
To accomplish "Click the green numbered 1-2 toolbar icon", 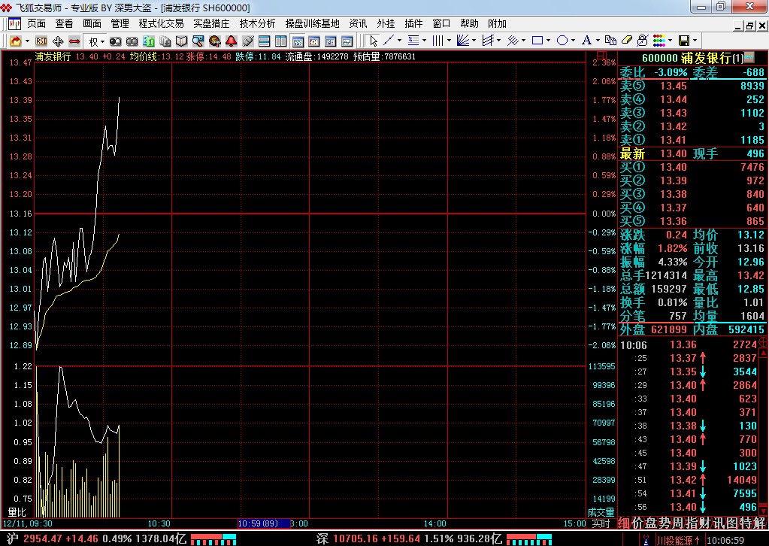I will [148, 41].
